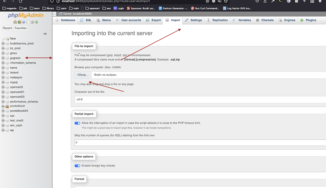Click the Обзор browse file button
Screen dimensions: 326x188
[82, 75]
